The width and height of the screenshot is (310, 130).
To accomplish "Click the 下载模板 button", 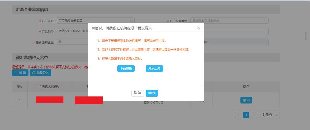I will [x=126, y=69].
